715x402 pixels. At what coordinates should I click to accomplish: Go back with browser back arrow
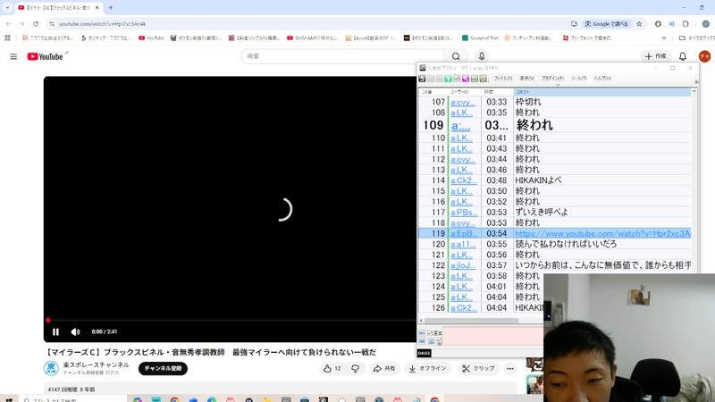click(8, 24)
